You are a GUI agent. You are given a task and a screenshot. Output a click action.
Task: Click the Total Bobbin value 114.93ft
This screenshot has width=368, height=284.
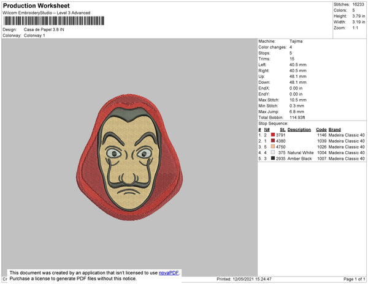pos(297,117)
